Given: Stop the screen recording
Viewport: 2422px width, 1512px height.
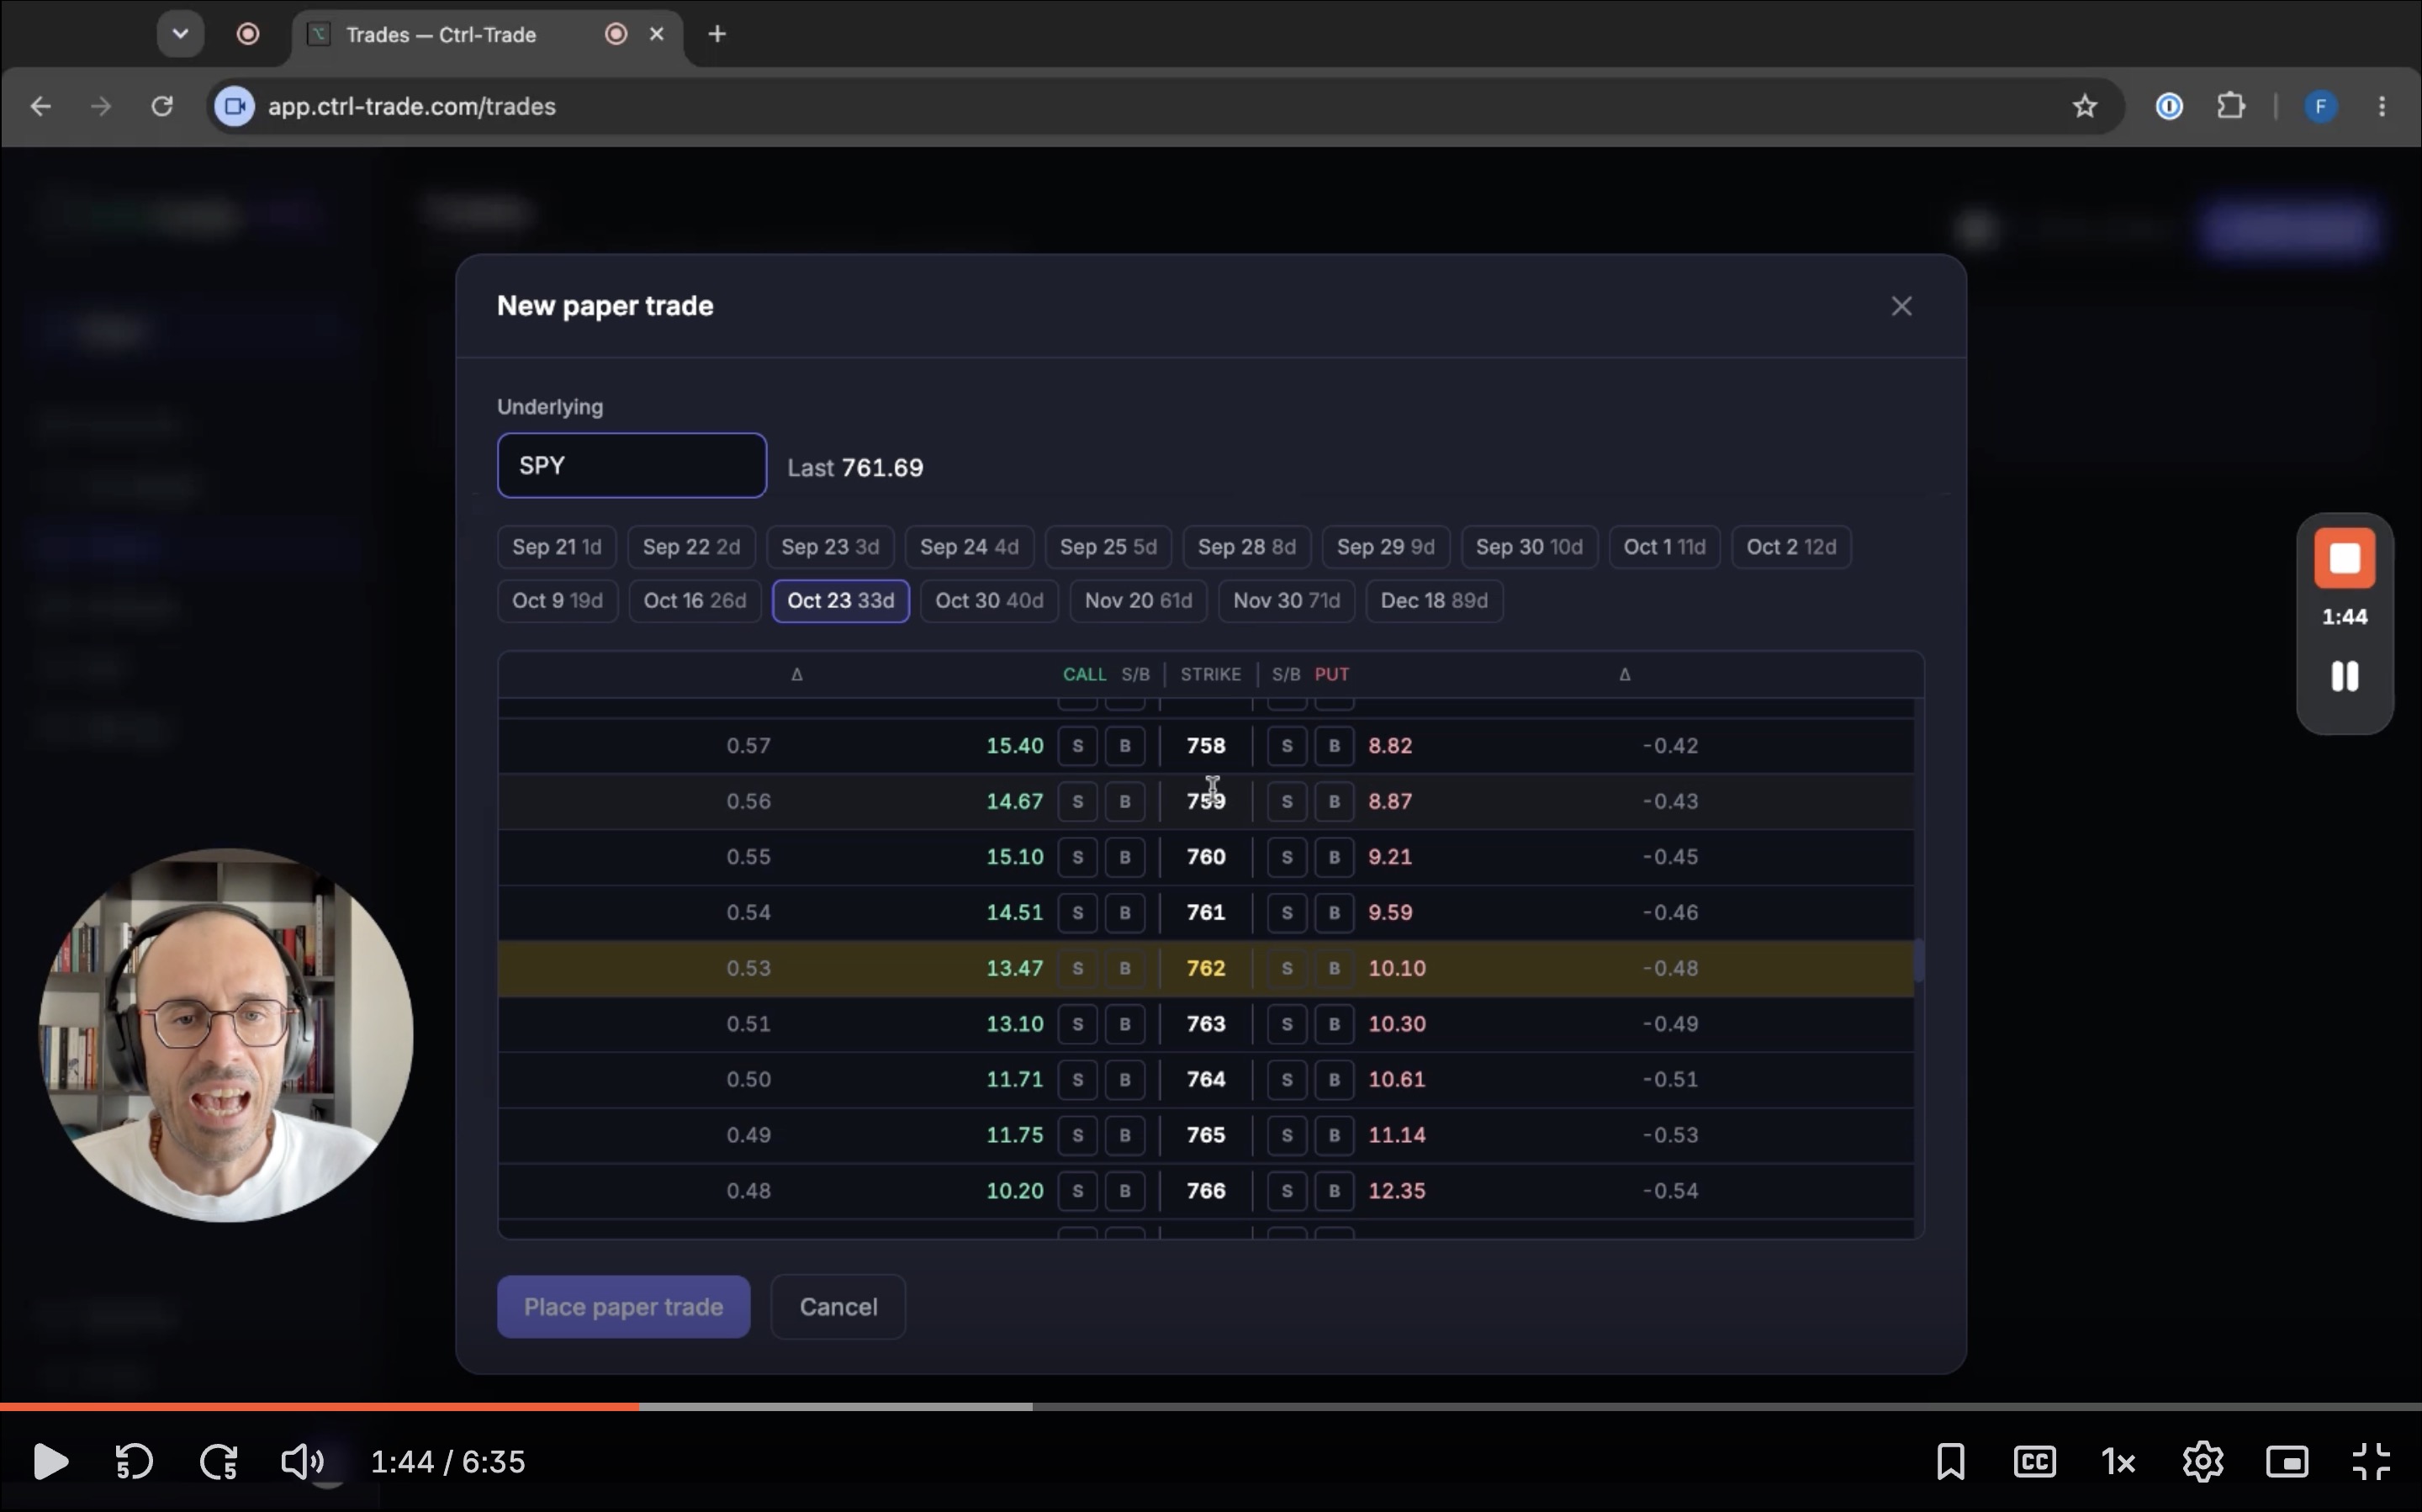Looking at the screenshot, I should 2344,558.
